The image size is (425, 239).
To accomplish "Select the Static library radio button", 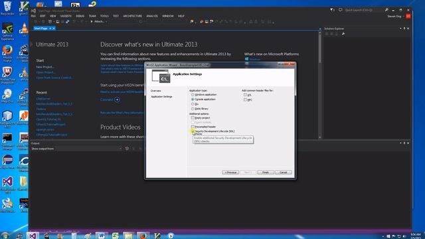I will pos(193,109).
